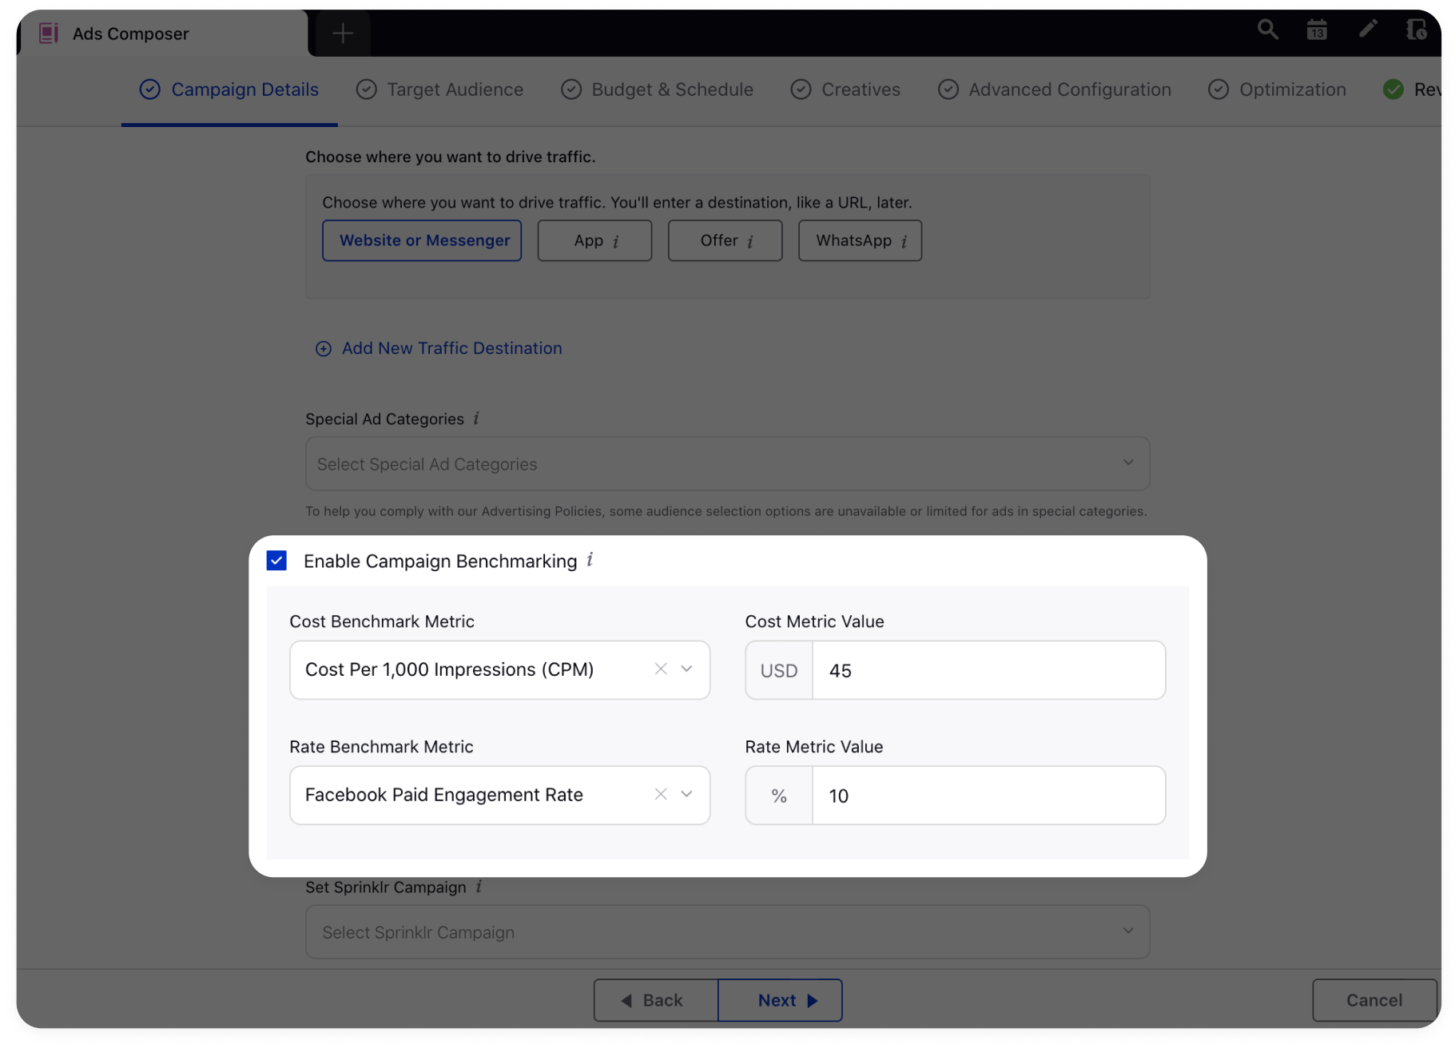Select WhatsApp traffic option

tap(860, 240)
